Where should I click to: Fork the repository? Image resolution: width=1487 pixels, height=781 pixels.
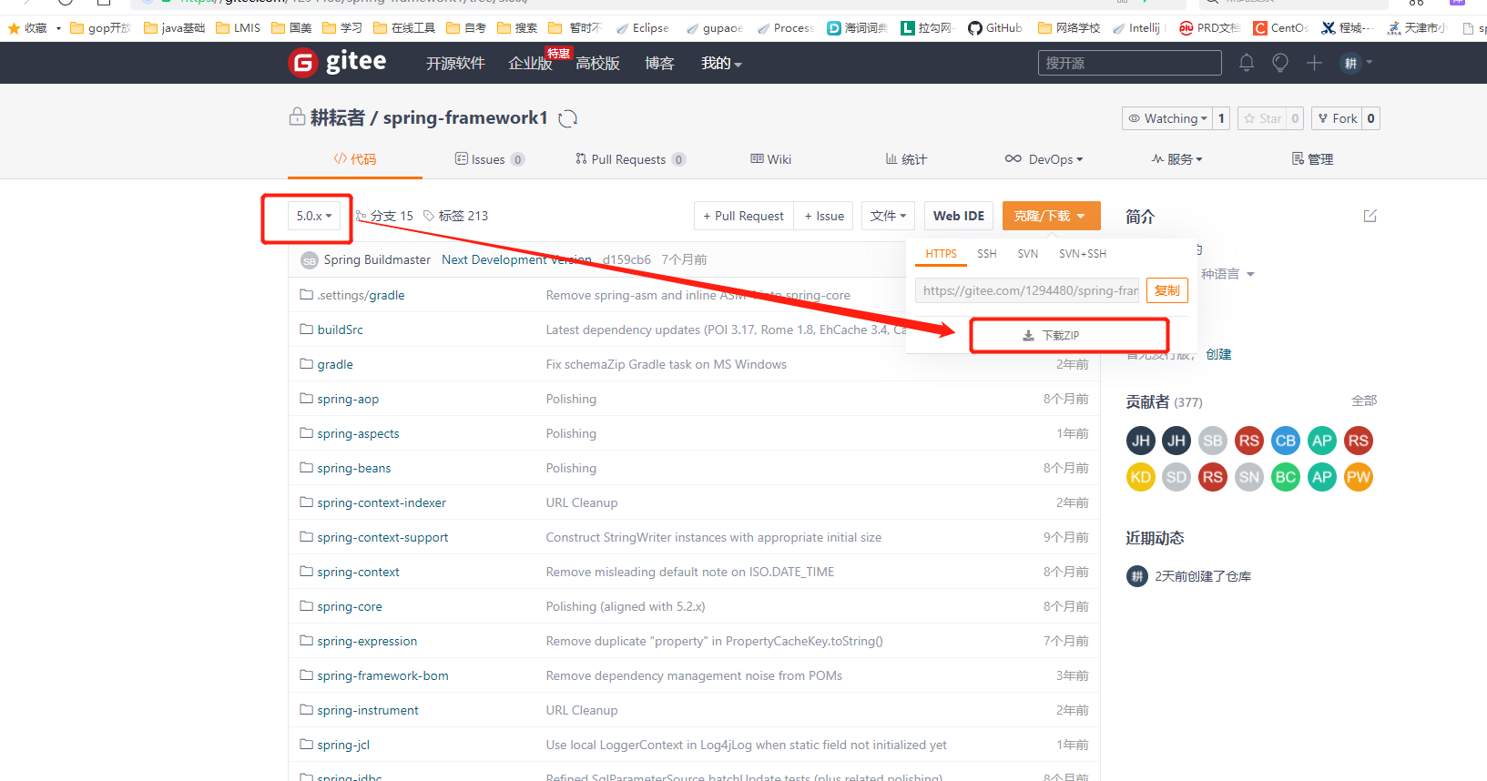click(1337, 118)
